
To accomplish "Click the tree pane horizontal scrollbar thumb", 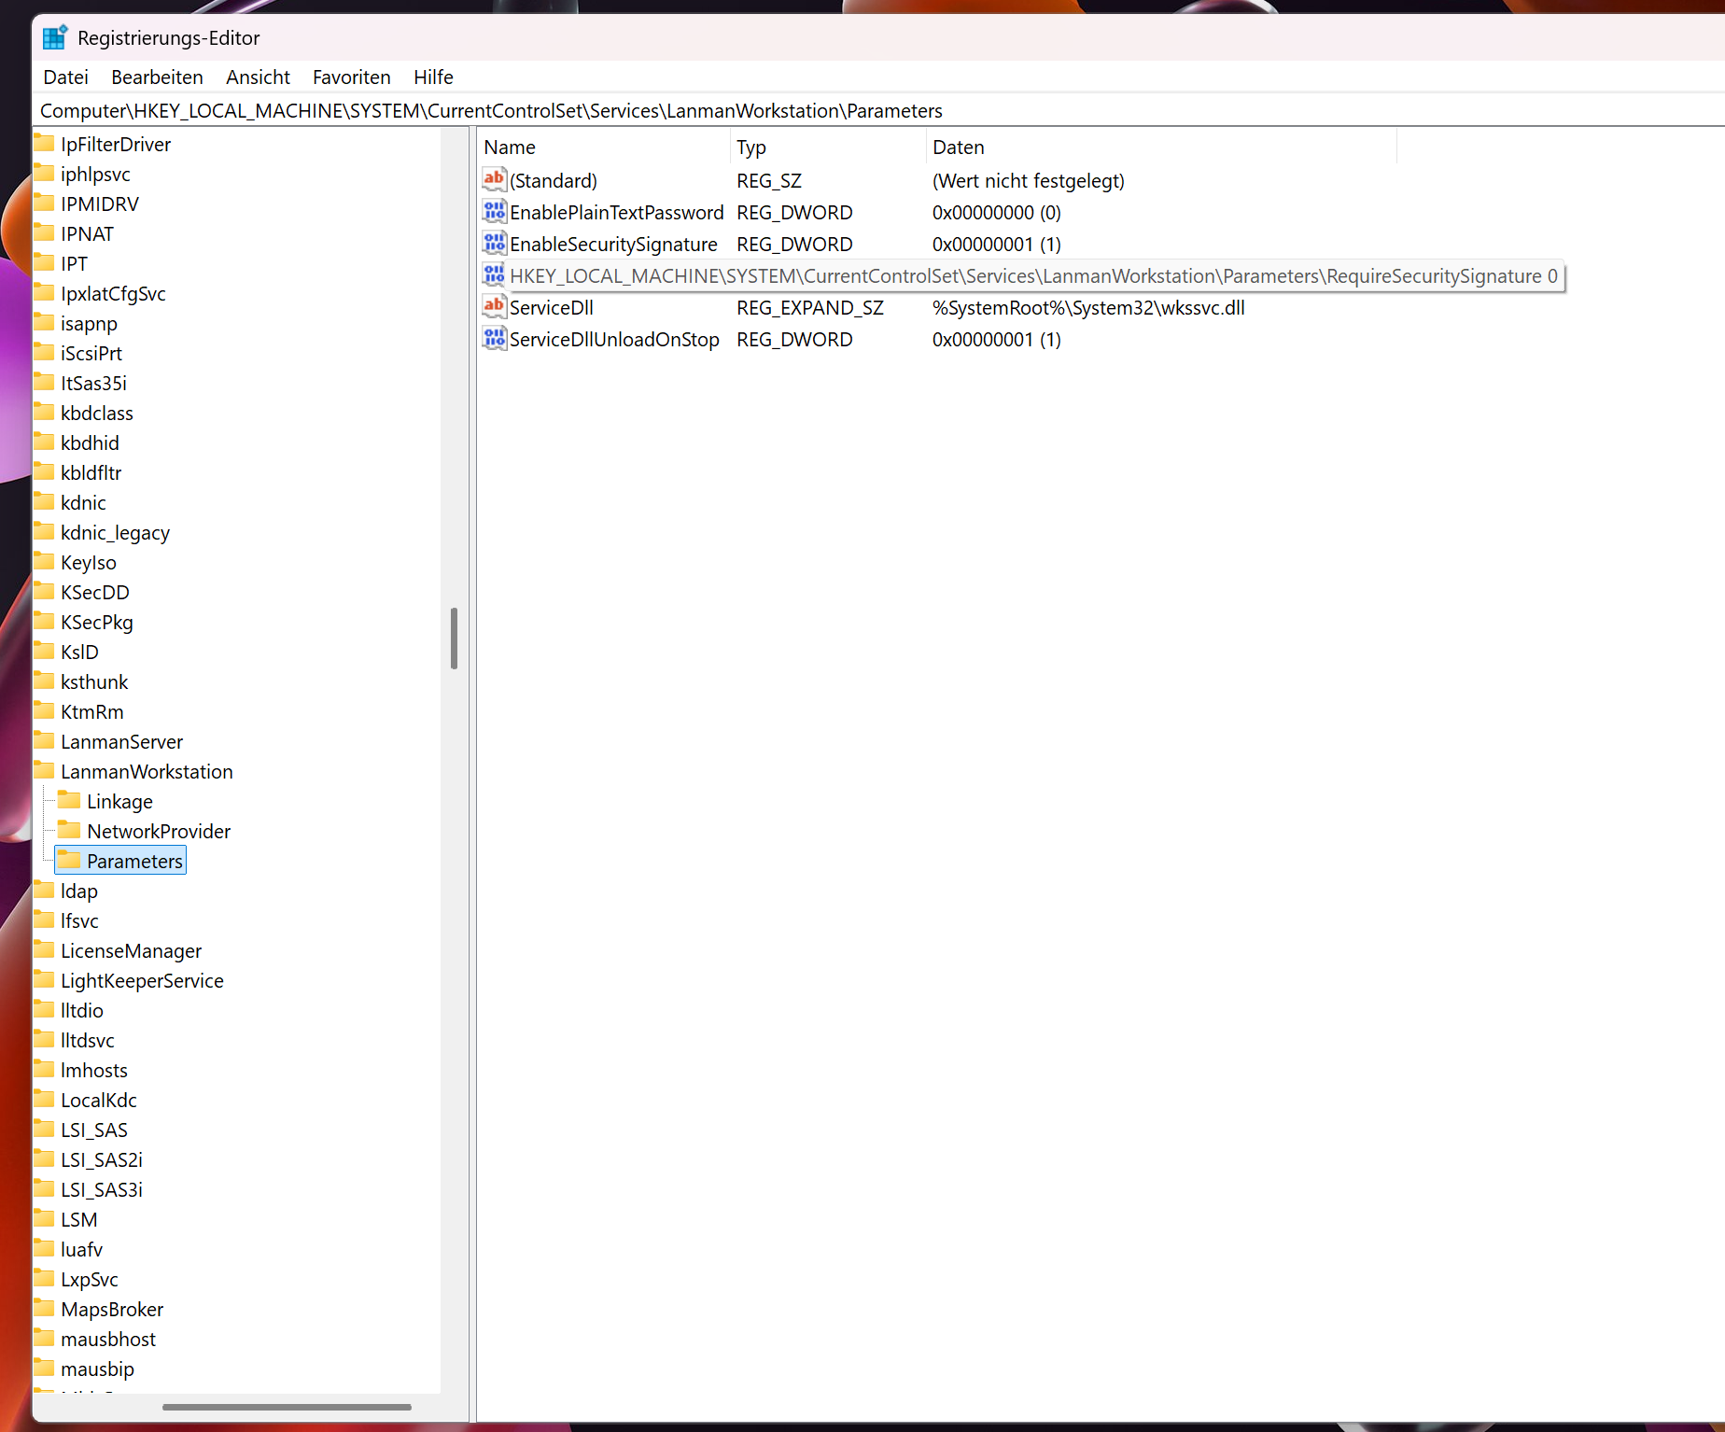I will point(287,1407).
